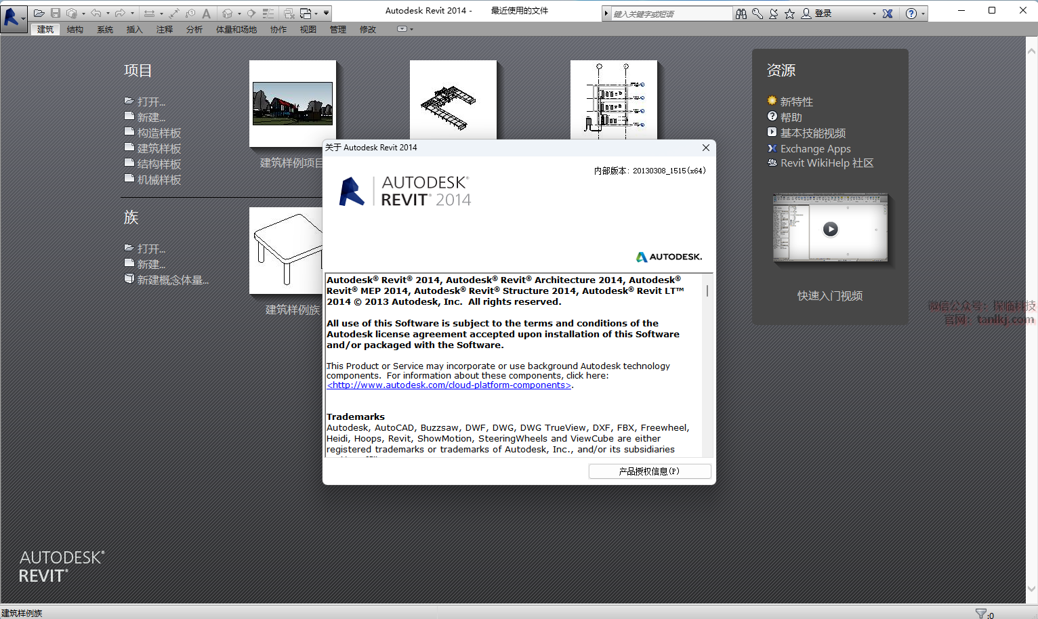Play the 快速入门视频 video thumbnail

[830, 229]
